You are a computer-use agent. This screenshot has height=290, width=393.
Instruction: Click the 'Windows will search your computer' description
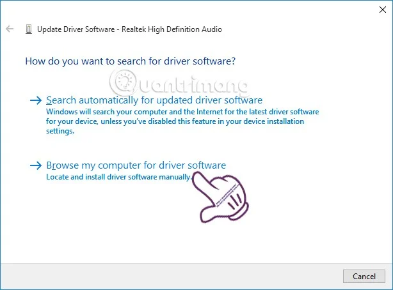click(x=182, y=111)
